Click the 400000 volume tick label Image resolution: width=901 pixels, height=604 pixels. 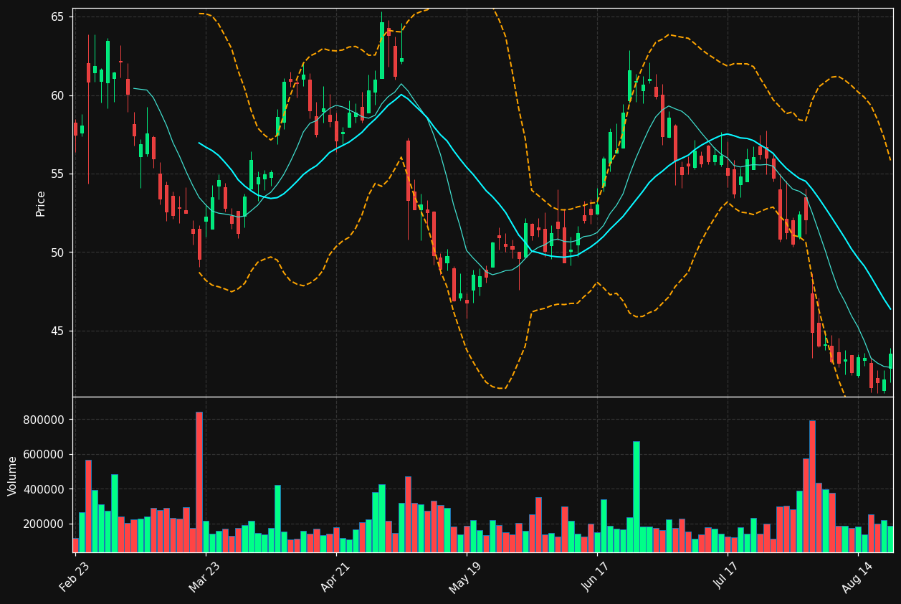click(x=44, y=489)
